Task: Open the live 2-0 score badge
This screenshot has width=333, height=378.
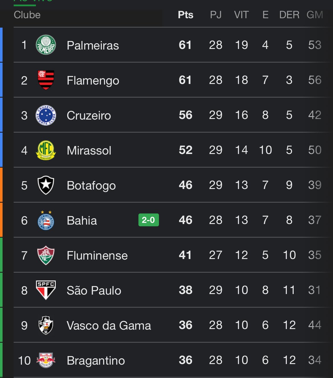Action: tap(148, 220)
